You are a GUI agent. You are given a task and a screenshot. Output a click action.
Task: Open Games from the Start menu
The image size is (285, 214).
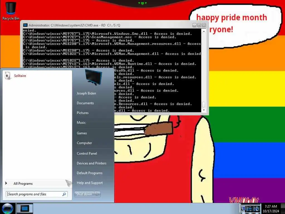coord(82,133)
